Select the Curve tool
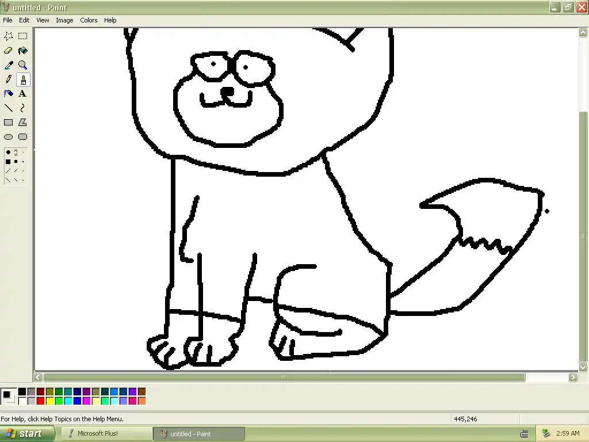Viewport: 589px width, 442px height. (x=23, y=108)
